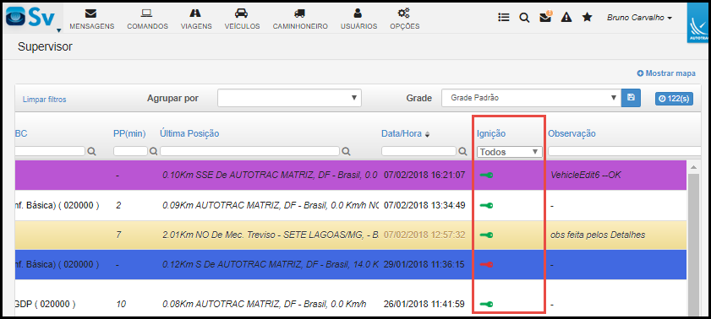Click green ignition key in the 12:57:32 row
Viewport: 711px width, 319px height.
487,235
